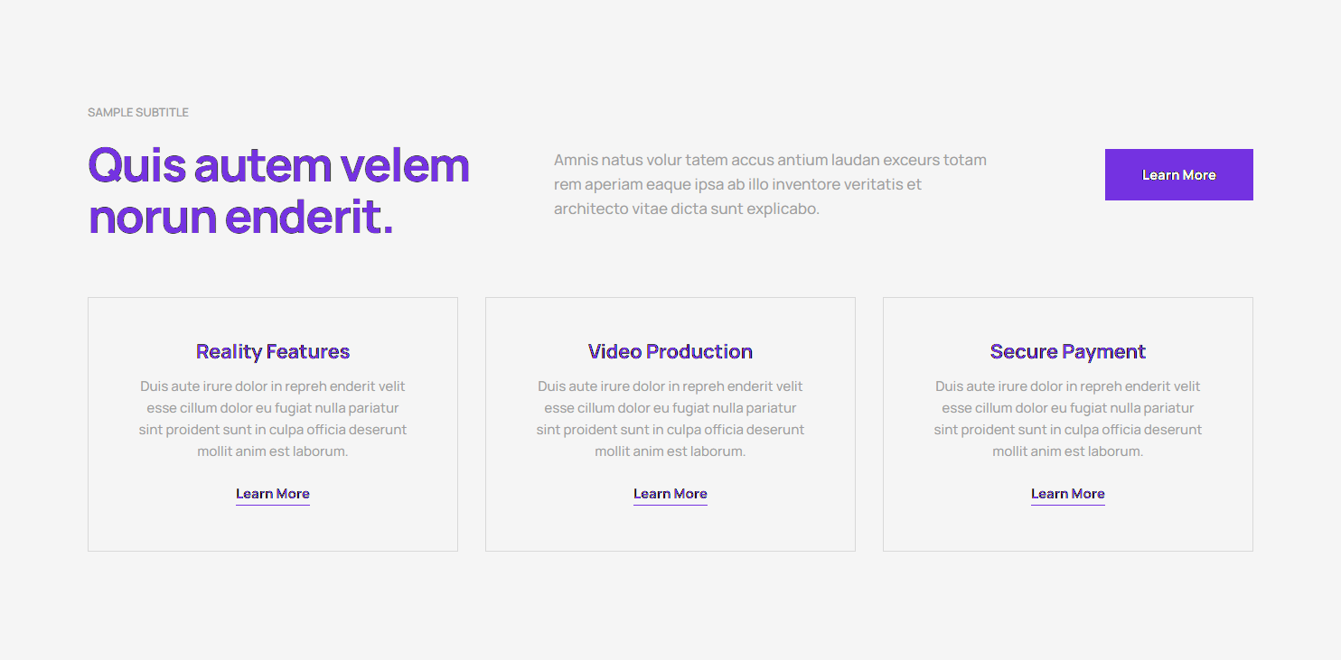Click the purple Learn More button
Viewport: 1341px width, 660px height.
pyautogui.click(x=1178, y=174)
